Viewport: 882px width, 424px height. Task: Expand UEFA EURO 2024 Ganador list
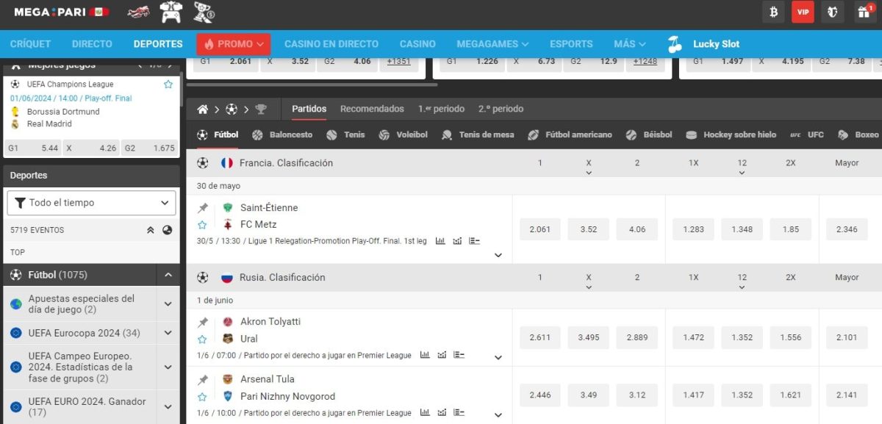pos(168,407)
